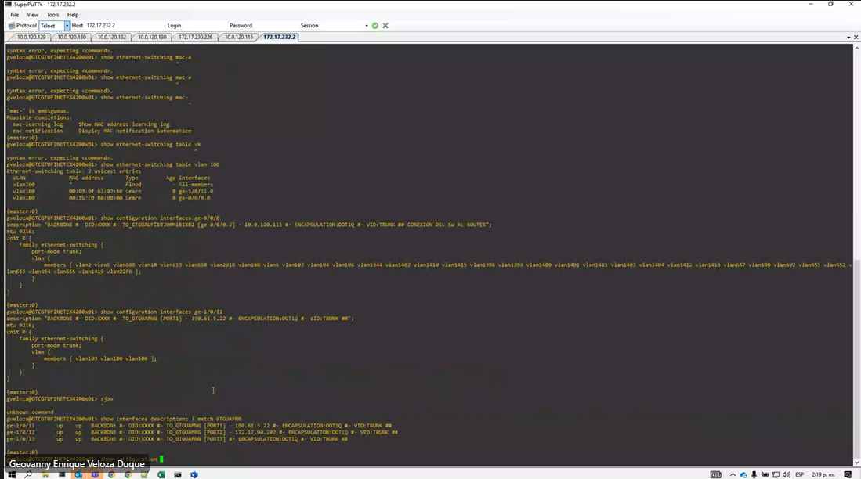Open the Session dropdown arrow
Image resolution: width=861 pixels, height=479 pixels.
click(x=366, y=26)
